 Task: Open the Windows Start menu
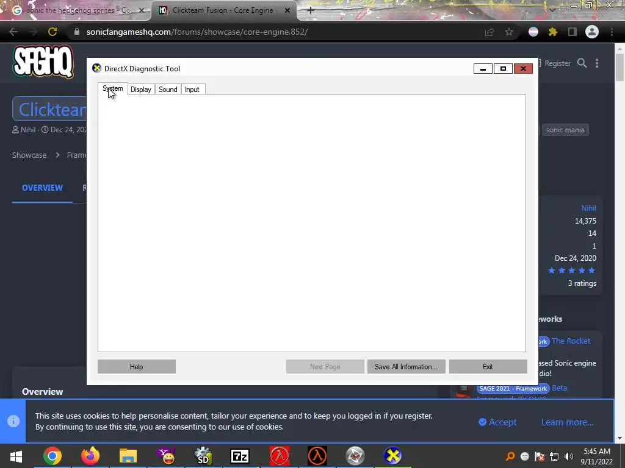16,456
